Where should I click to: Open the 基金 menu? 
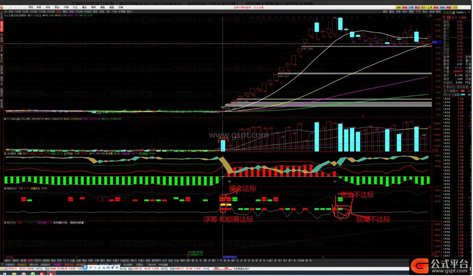pos(84,7)
